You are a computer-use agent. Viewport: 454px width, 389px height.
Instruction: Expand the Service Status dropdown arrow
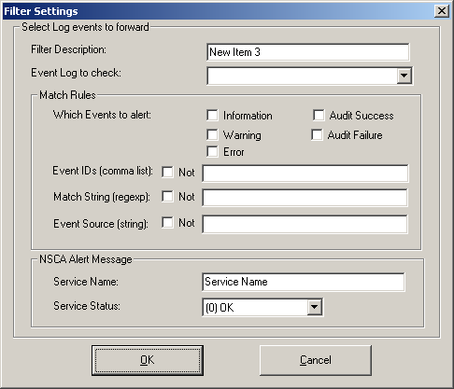coord(315,307)
